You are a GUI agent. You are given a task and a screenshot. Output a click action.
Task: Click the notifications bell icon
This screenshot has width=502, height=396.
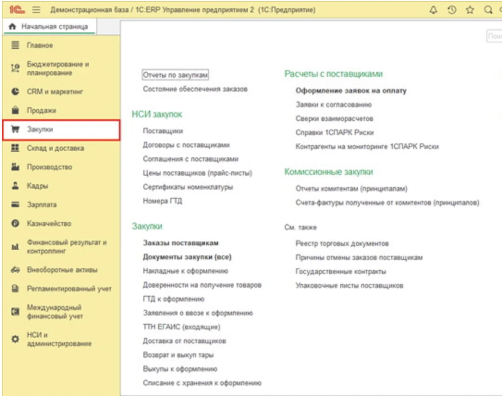click(434, 10)
